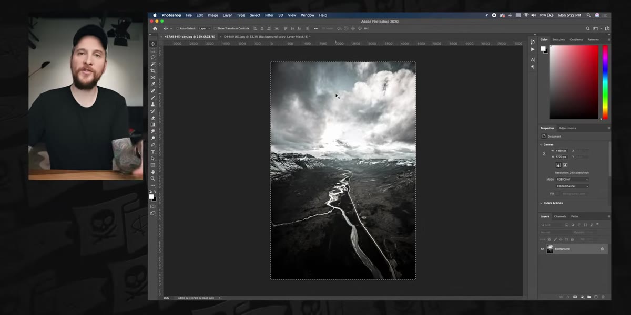Select the Hand tool
Screen dimensions: 631x315
click(x=153, y=172)
